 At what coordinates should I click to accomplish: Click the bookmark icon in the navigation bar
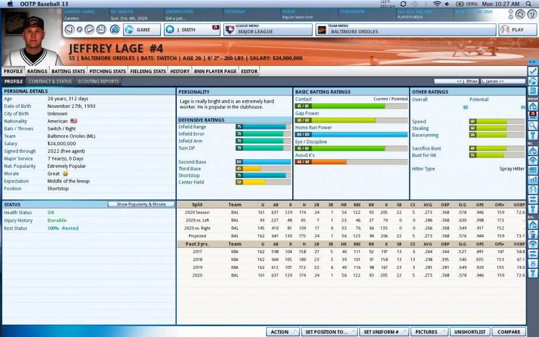click(x=101, y=30)
